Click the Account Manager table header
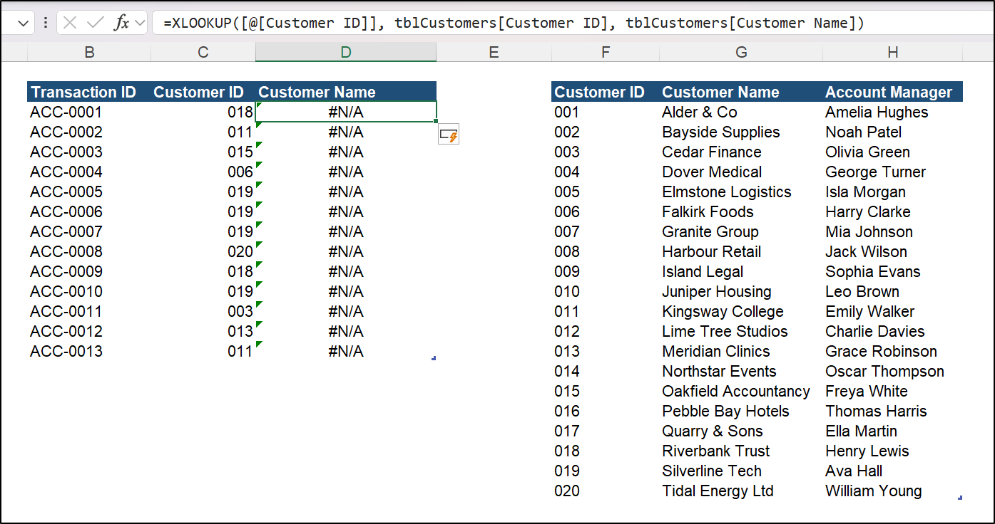Viewport: 995px width, 524px height. pos(893,92)
